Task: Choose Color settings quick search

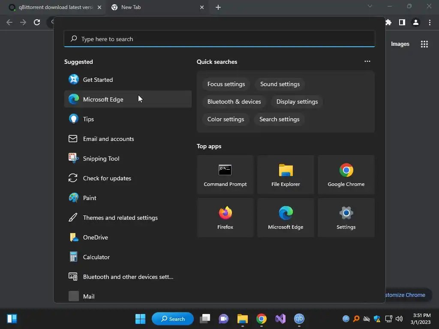Action: [x=226, y=120]
